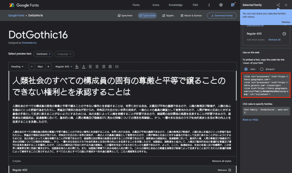Click minus icon beside Remove at bottom
Screen dimensions: 292x173
point(230,170)
